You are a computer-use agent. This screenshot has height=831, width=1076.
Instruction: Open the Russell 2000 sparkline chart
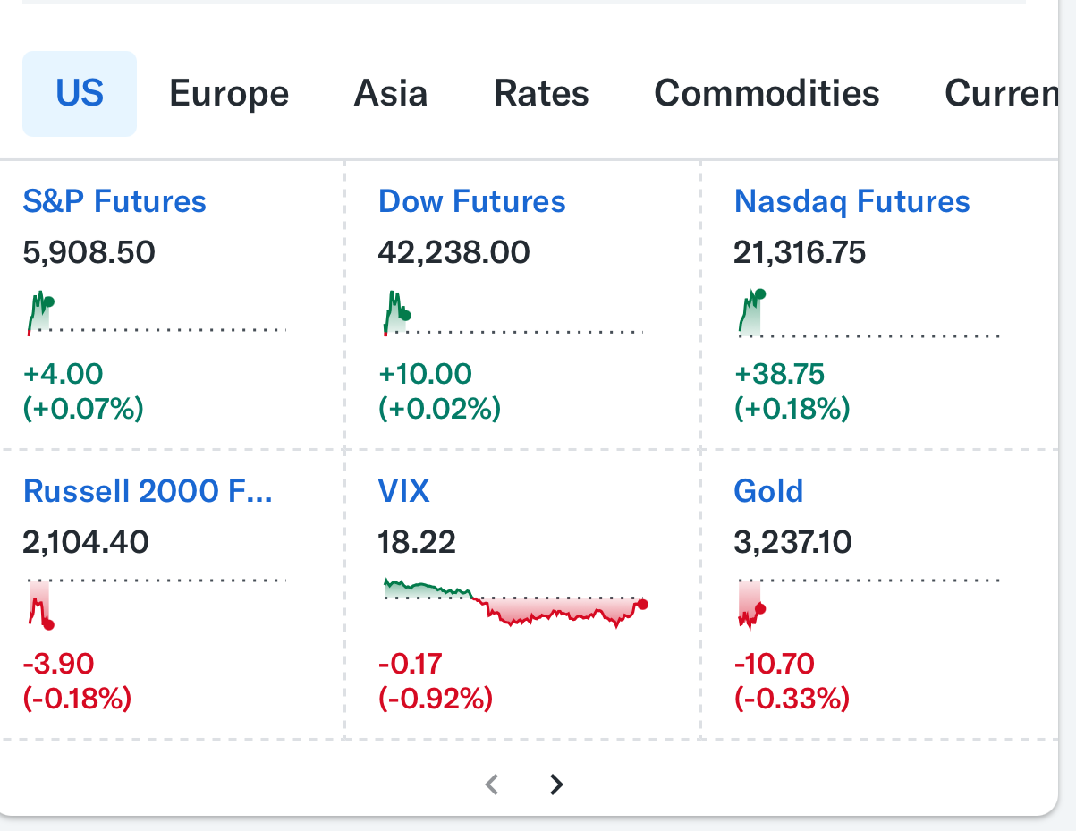(x=156, y=604)
